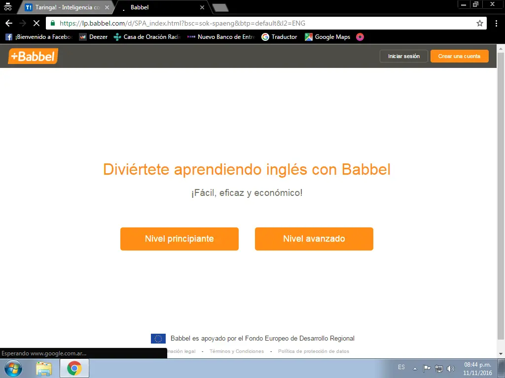Choose Nivel principiante
Screen dimensions: 505x378
click(180, 239)
